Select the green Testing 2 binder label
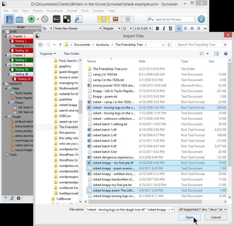The width and height of the screenshot is (234, 226). coord(22,60)
